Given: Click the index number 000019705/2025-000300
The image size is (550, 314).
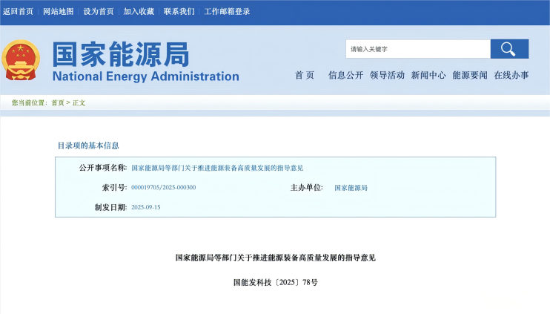Looking at the screenshot, I should point(163,188).
